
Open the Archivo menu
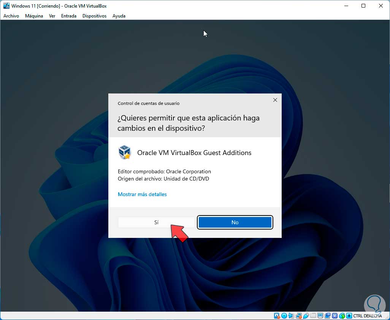click(11, 16)
